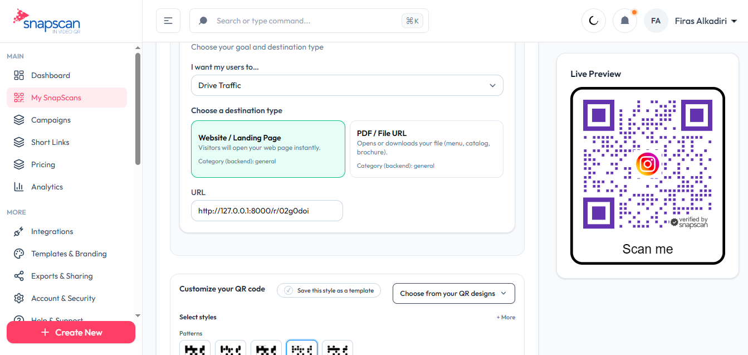Image resolution: width=748 pixels, height=355 pixels.
Task: Open the Campaigns section
Action: (x=51, y=119)
